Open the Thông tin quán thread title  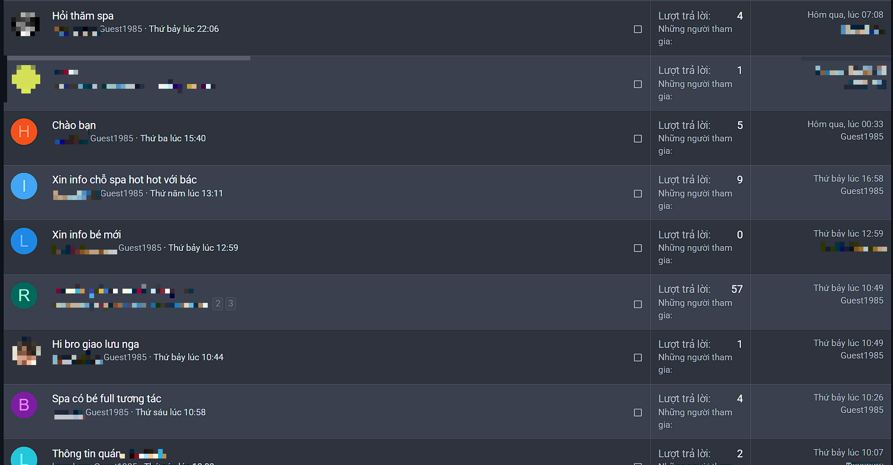(x=86, y=454)
